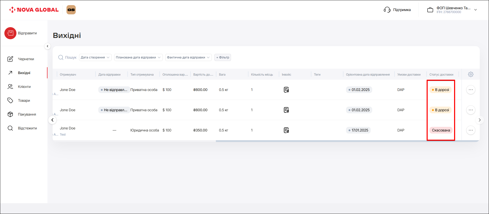Open the GS app badge icon
The width and height of the screenshot is (489, 214).
pos(71,10)
